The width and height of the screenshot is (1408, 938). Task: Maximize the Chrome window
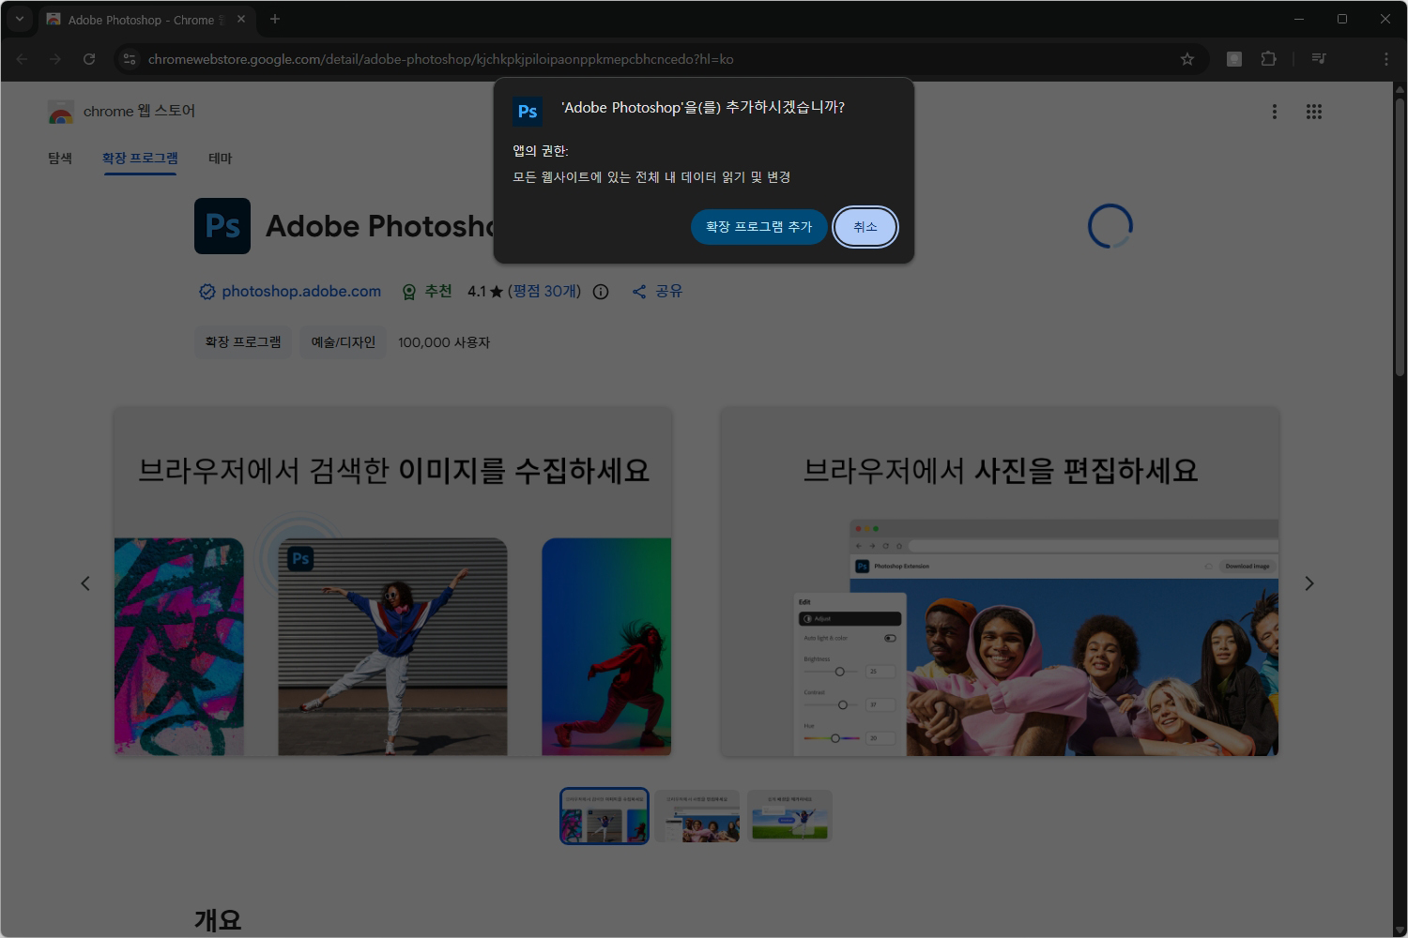point(1342,19)
